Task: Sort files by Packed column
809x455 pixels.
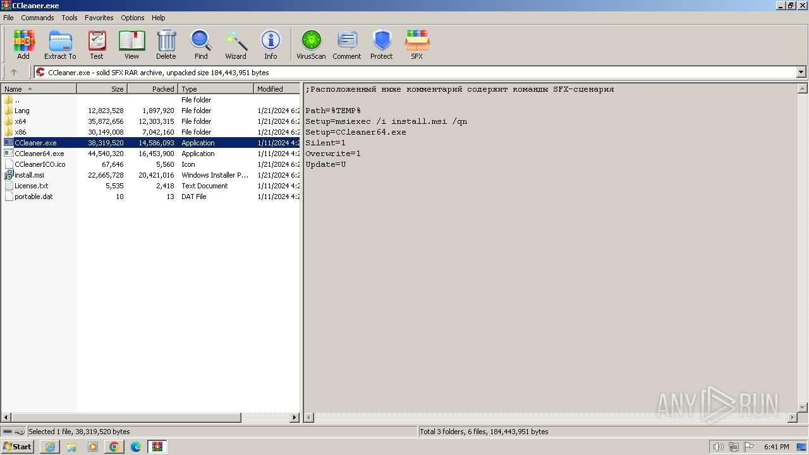Action: (152, 89)
